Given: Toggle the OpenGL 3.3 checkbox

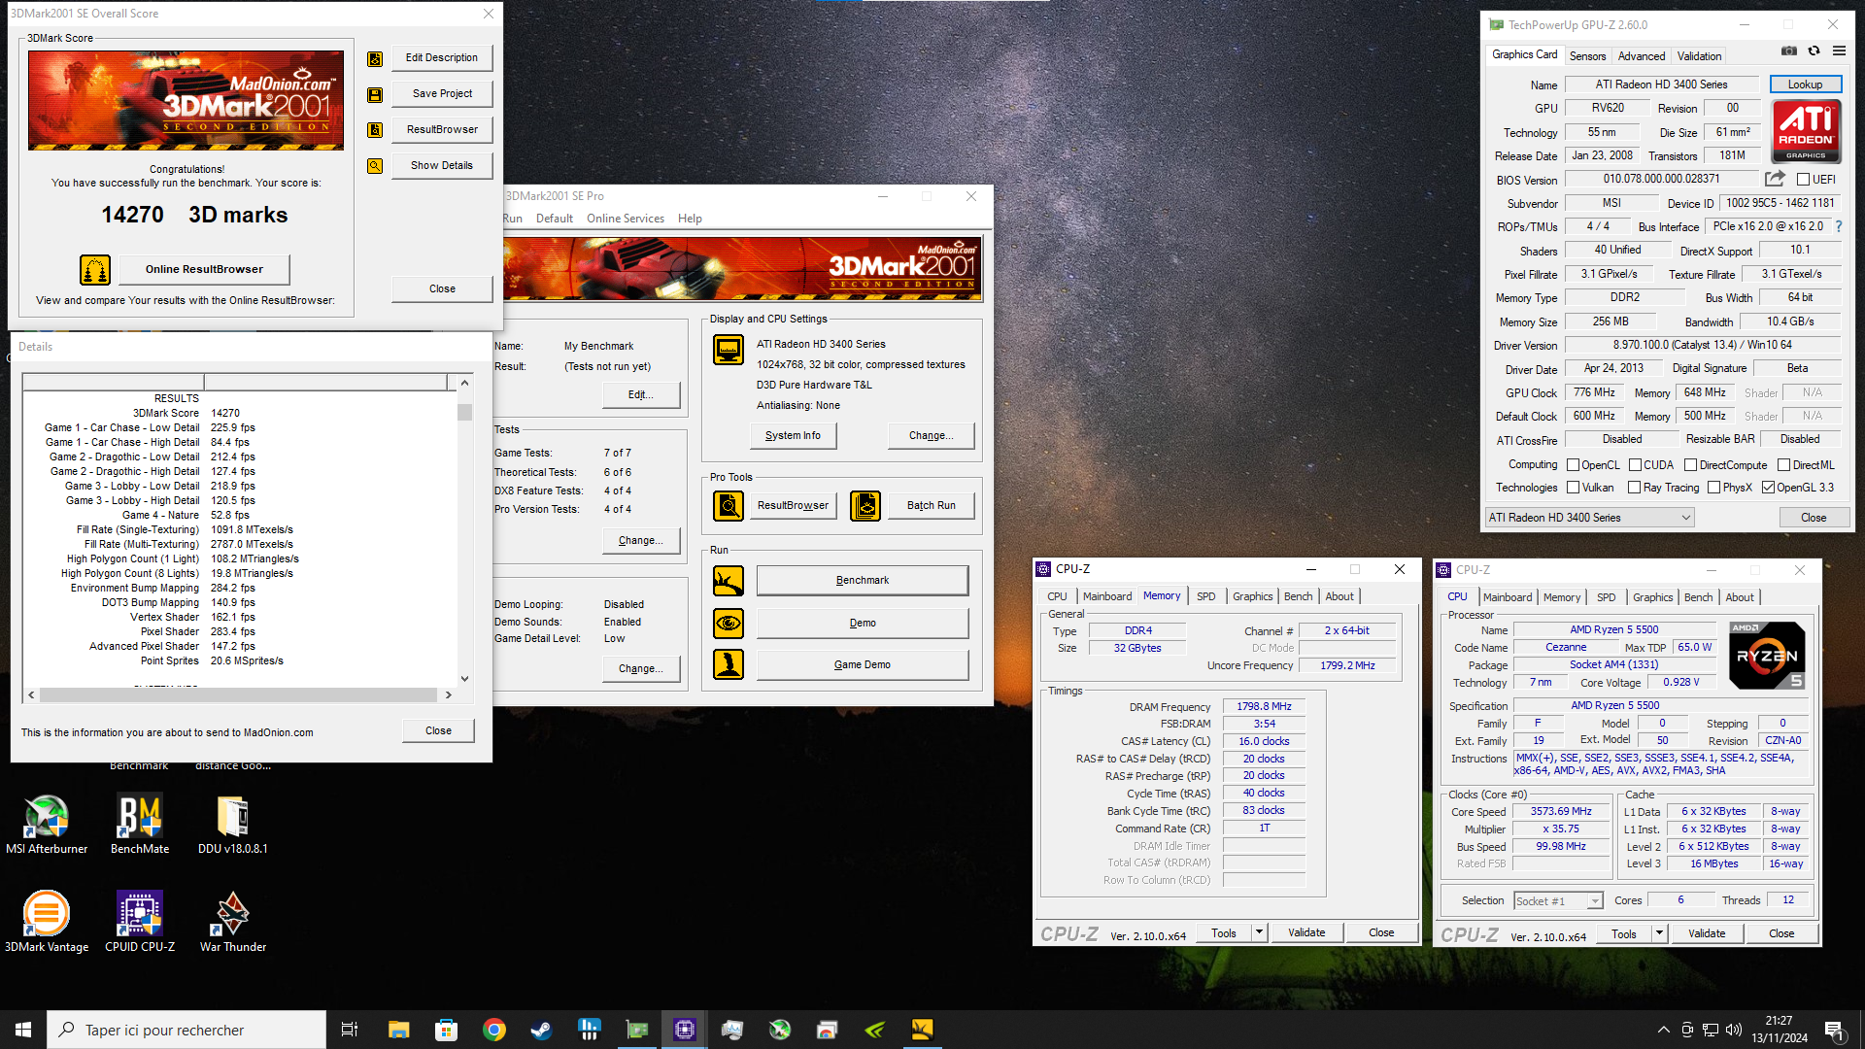Looking at the screenshot, I should pos(1768,488).
